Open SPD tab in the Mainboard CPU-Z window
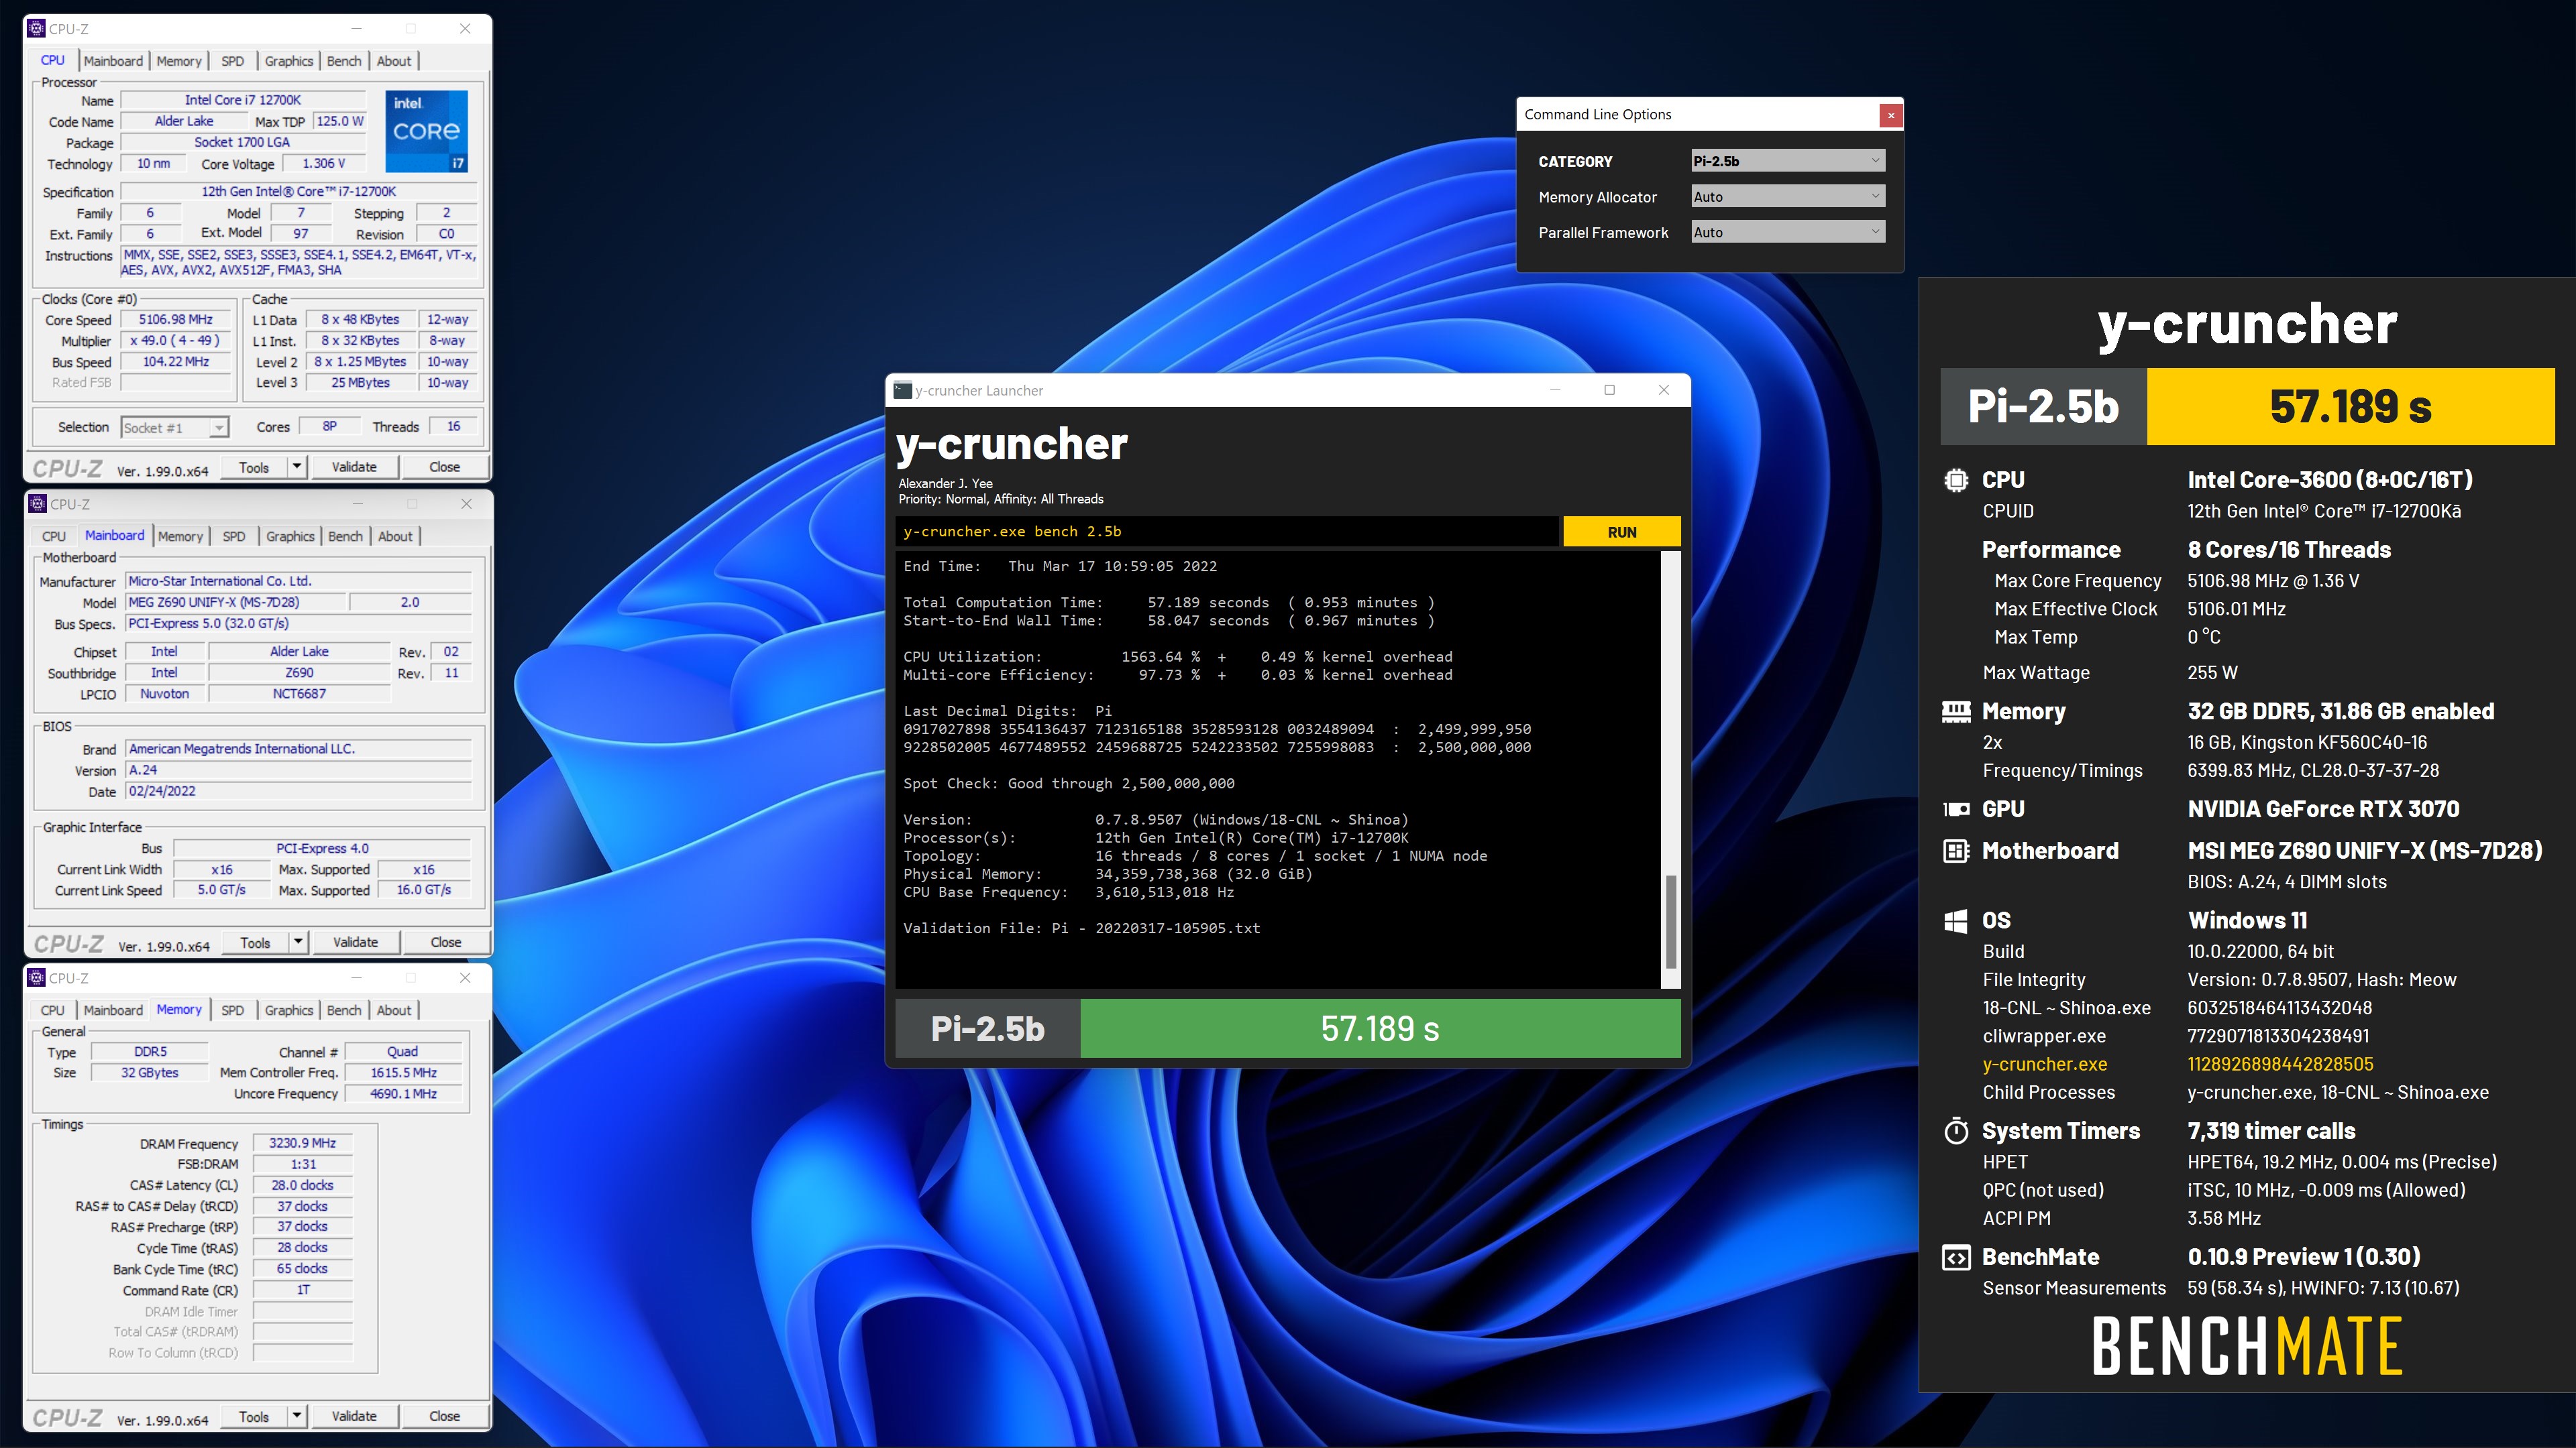 click(x=234, y=536)
